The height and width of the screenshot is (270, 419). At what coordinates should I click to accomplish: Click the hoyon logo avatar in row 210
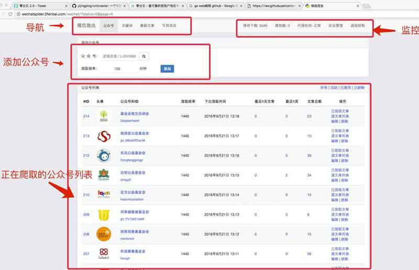(104, 195)
